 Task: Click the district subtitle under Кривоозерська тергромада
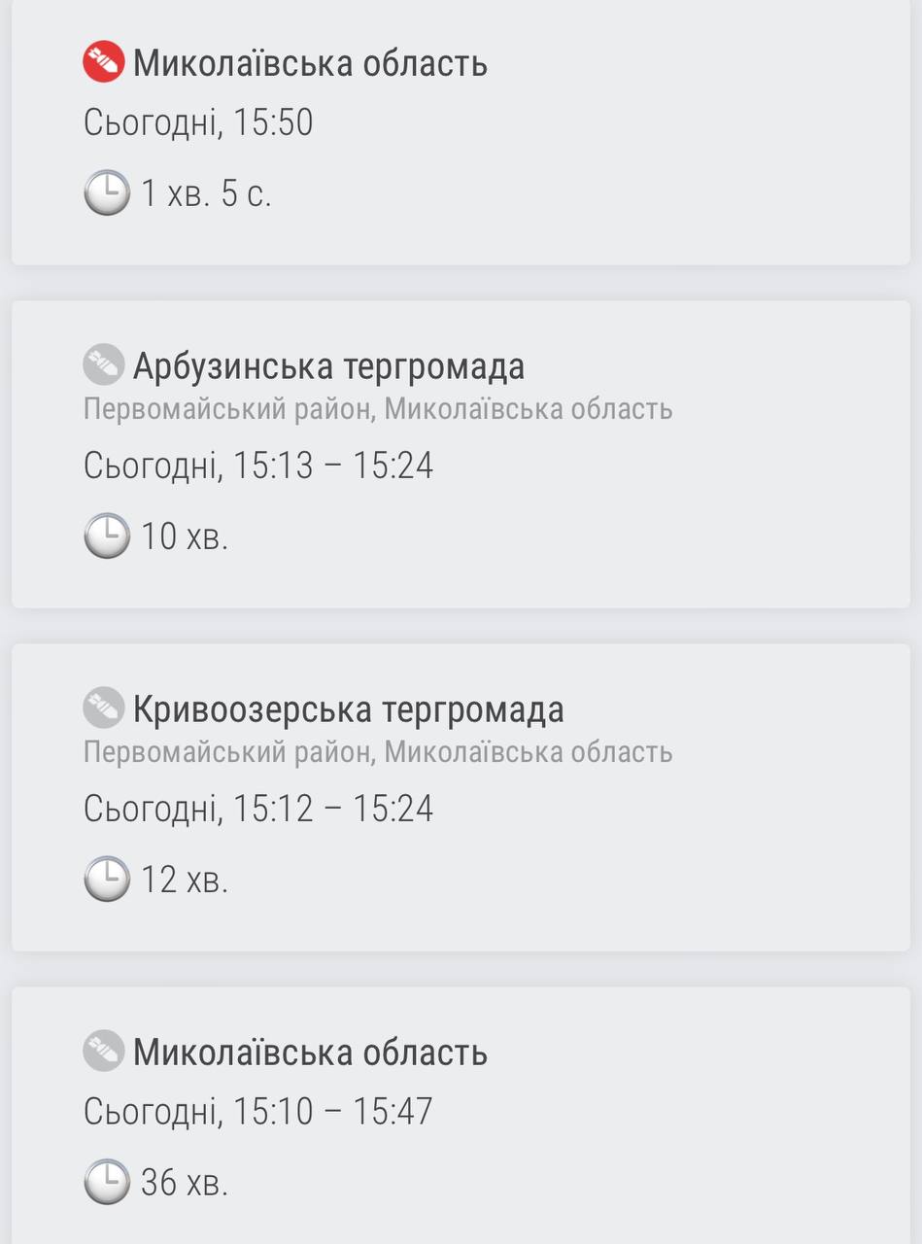tap(377, 752)
